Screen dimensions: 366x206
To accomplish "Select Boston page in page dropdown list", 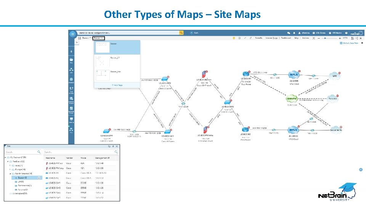I will click(117, 47).
